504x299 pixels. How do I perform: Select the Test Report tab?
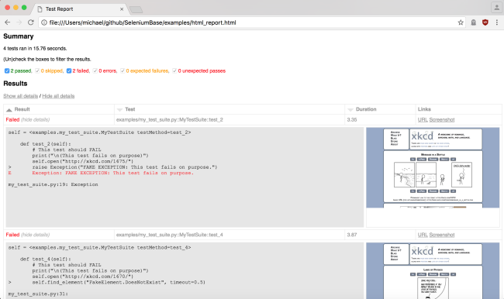coord(81,9)
